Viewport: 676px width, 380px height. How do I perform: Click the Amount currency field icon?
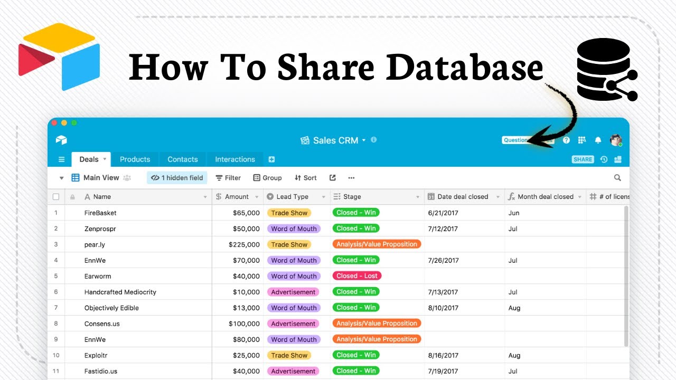[219, 196]
